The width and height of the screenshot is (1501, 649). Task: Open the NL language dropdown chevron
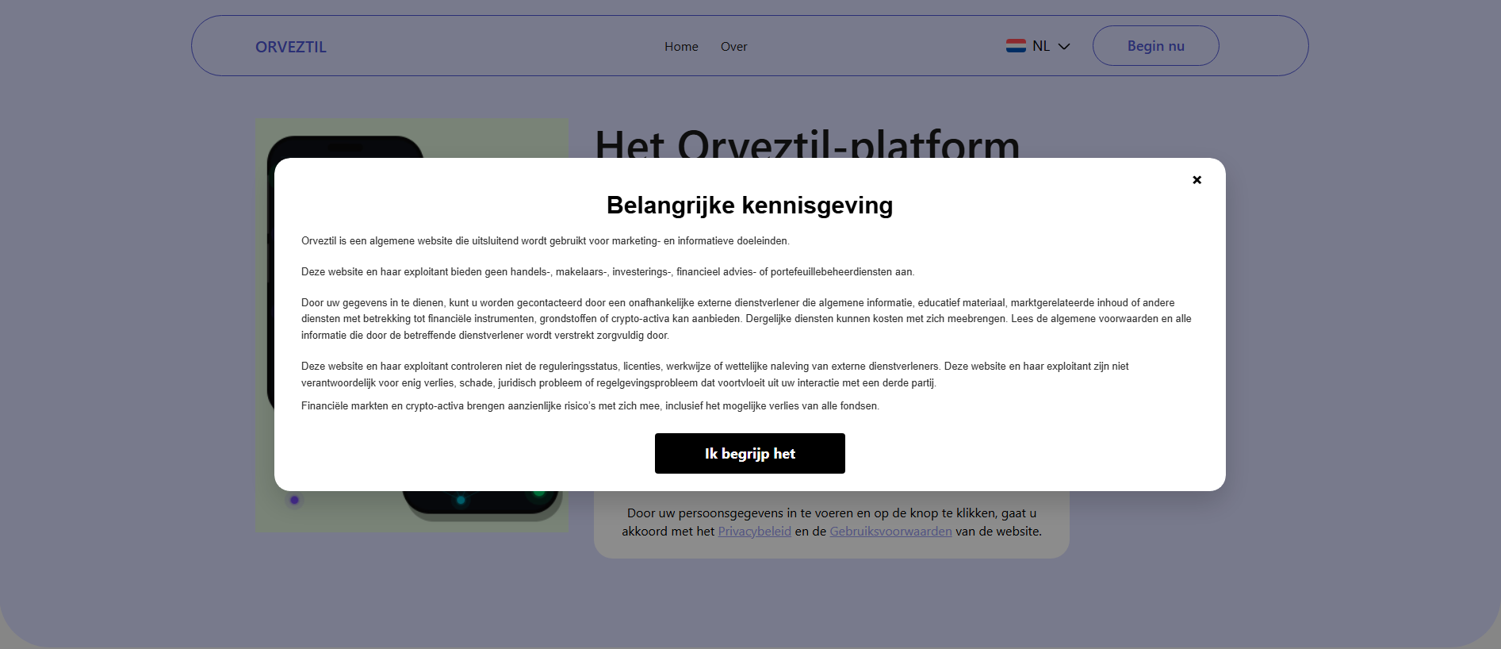click(1063, 47)
